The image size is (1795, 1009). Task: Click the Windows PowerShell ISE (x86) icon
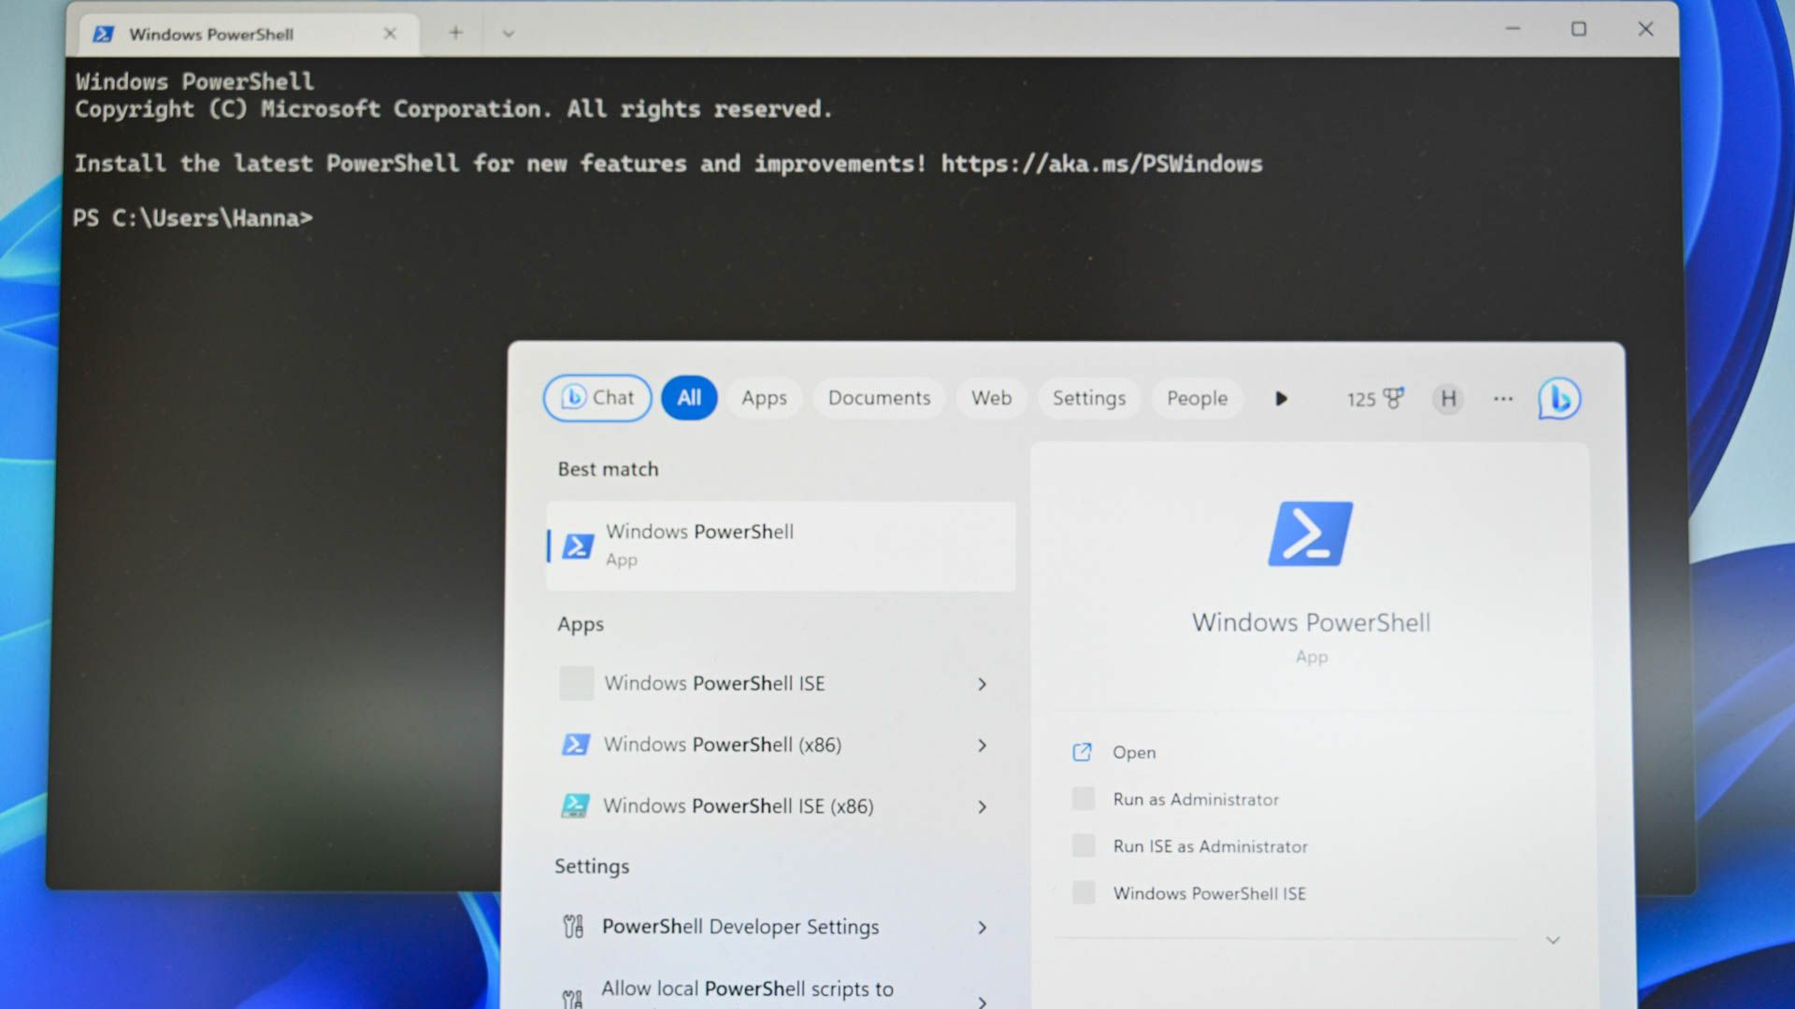[575, 805]
